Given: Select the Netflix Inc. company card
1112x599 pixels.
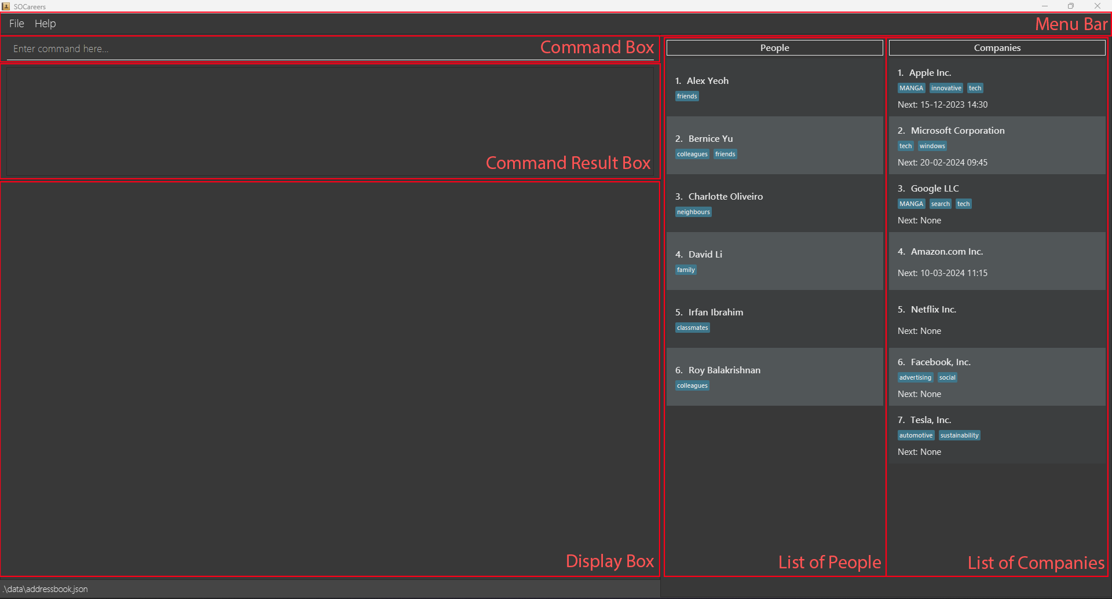Looking at the screenshot, I should pos(997,318).
